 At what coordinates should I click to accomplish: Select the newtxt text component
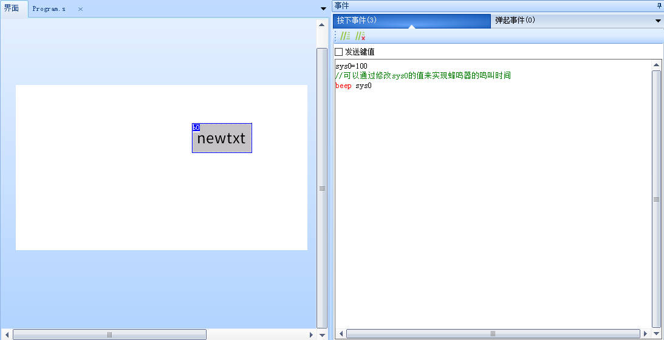(222, 138)
